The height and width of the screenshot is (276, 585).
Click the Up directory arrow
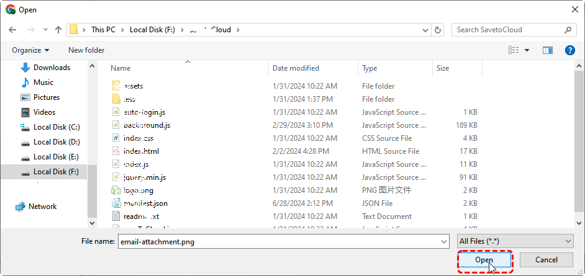pyautogui.click(x=58, y=30)
